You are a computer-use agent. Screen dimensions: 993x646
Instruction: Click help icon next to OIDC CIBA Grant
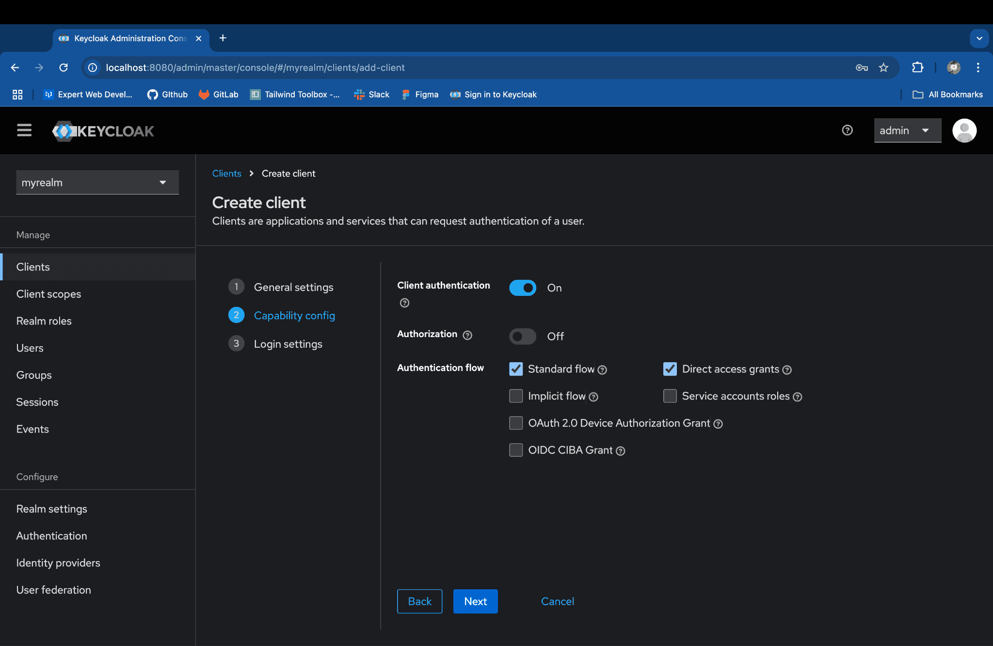point(620,451)
